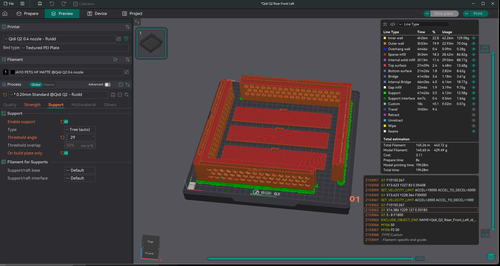Save the process preset using disk icon
The width and height of the screenshot is (500, 266).
click(113, 95)
